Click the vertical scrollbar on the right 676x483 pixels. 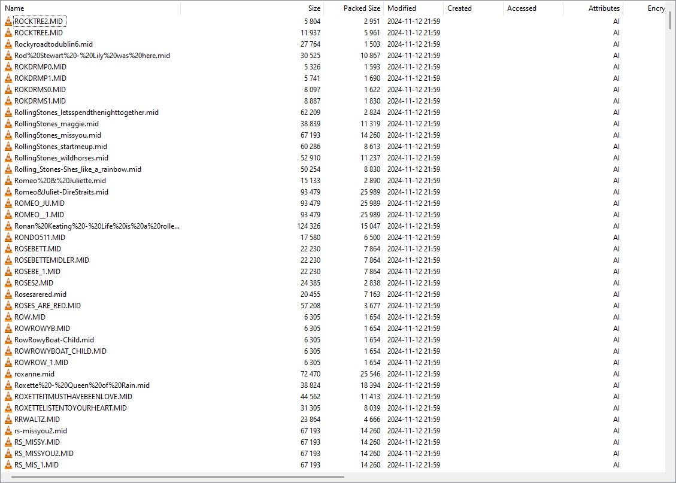[671, 21]
